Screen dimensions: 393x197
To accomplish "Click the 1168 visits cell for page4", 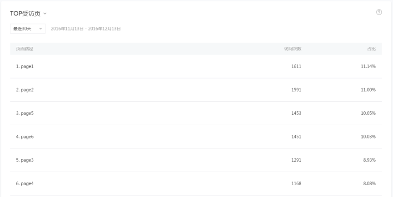I will 296,183.
